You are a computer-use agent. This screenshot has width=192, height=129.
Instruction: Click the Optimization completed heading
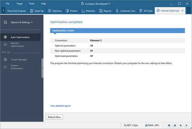(x=66, y=22)
